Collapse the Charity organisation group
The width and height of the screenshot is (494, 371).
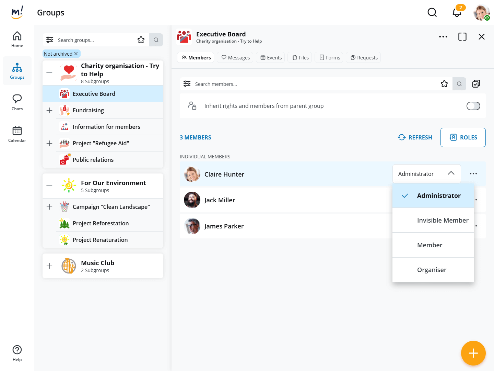click(x=49, y=73)
